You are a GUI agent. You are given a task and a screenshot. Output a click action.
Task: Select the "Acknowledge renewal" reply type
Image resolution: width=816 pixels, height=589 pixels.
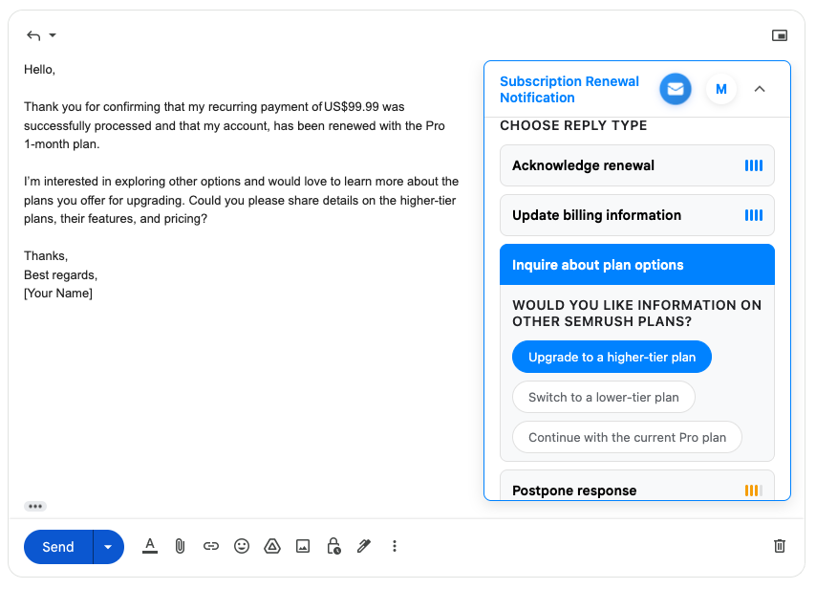pos(636,165)
